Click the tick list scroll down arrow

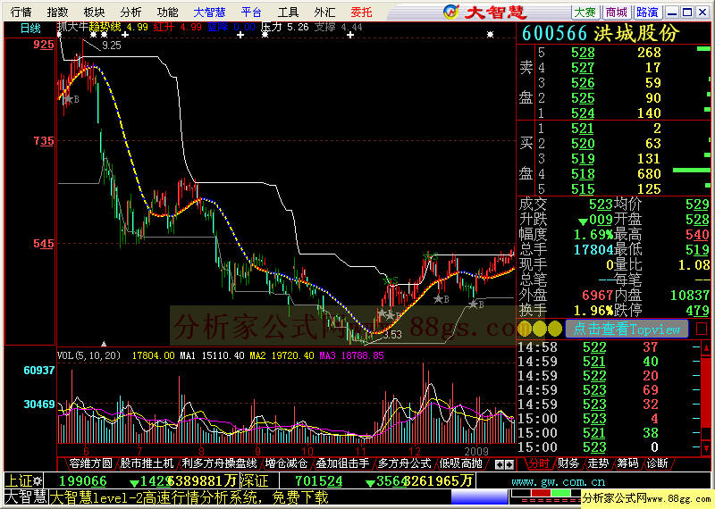tap(706, 447)
